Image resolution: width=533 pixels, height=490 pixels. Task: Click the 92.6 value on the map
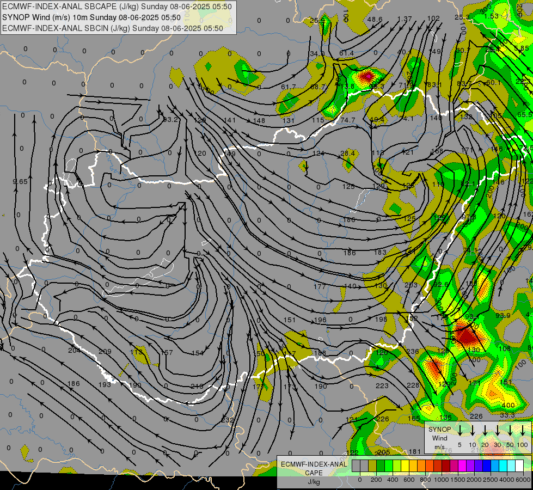441,284
